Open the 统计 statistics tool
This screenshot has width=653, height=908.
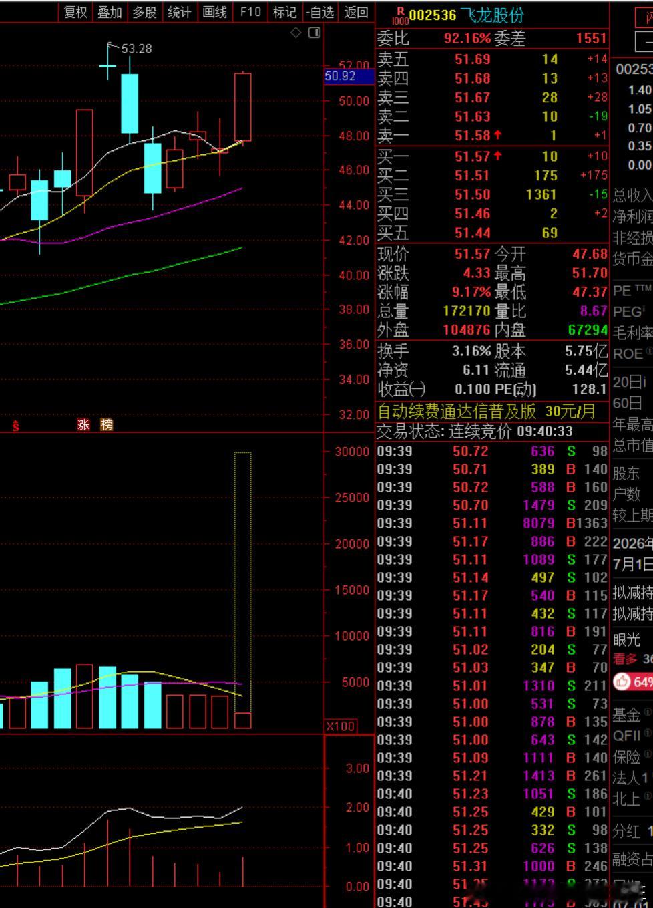[x=180, y=12]
